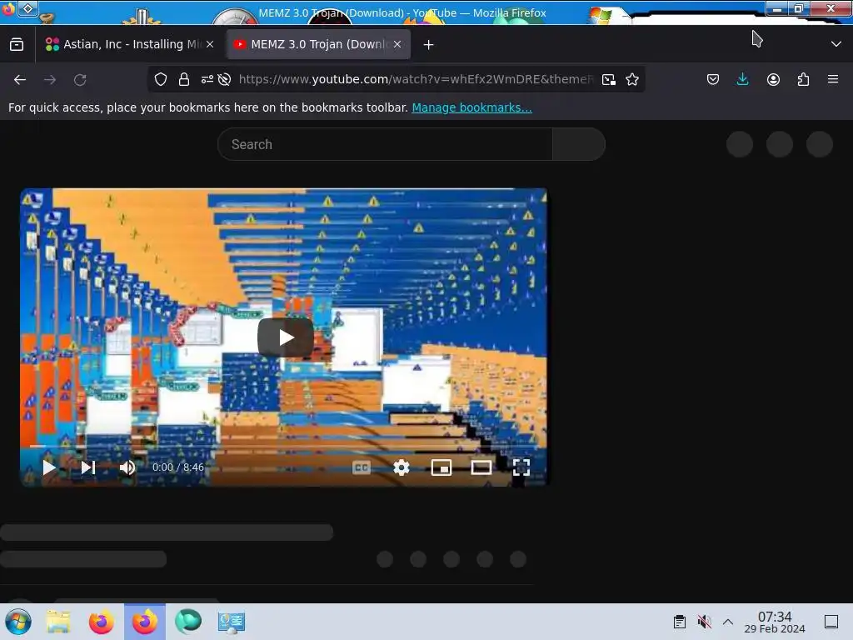
Task: Open the clock showing 07:34
Action: click(775, 622)
